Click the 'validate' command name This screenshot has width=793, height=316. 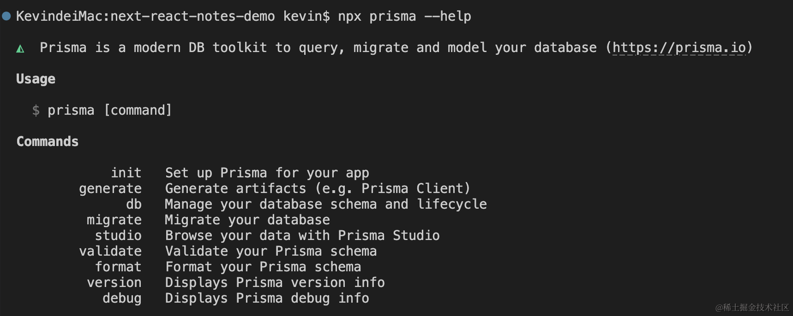click(x=110, y=251)
